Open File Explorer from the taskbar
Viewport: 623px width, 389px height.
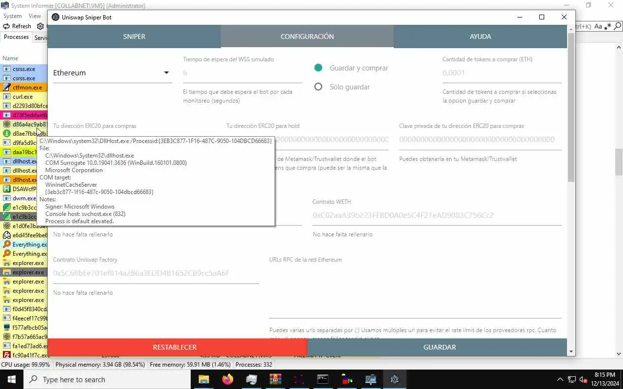point(203,379)
